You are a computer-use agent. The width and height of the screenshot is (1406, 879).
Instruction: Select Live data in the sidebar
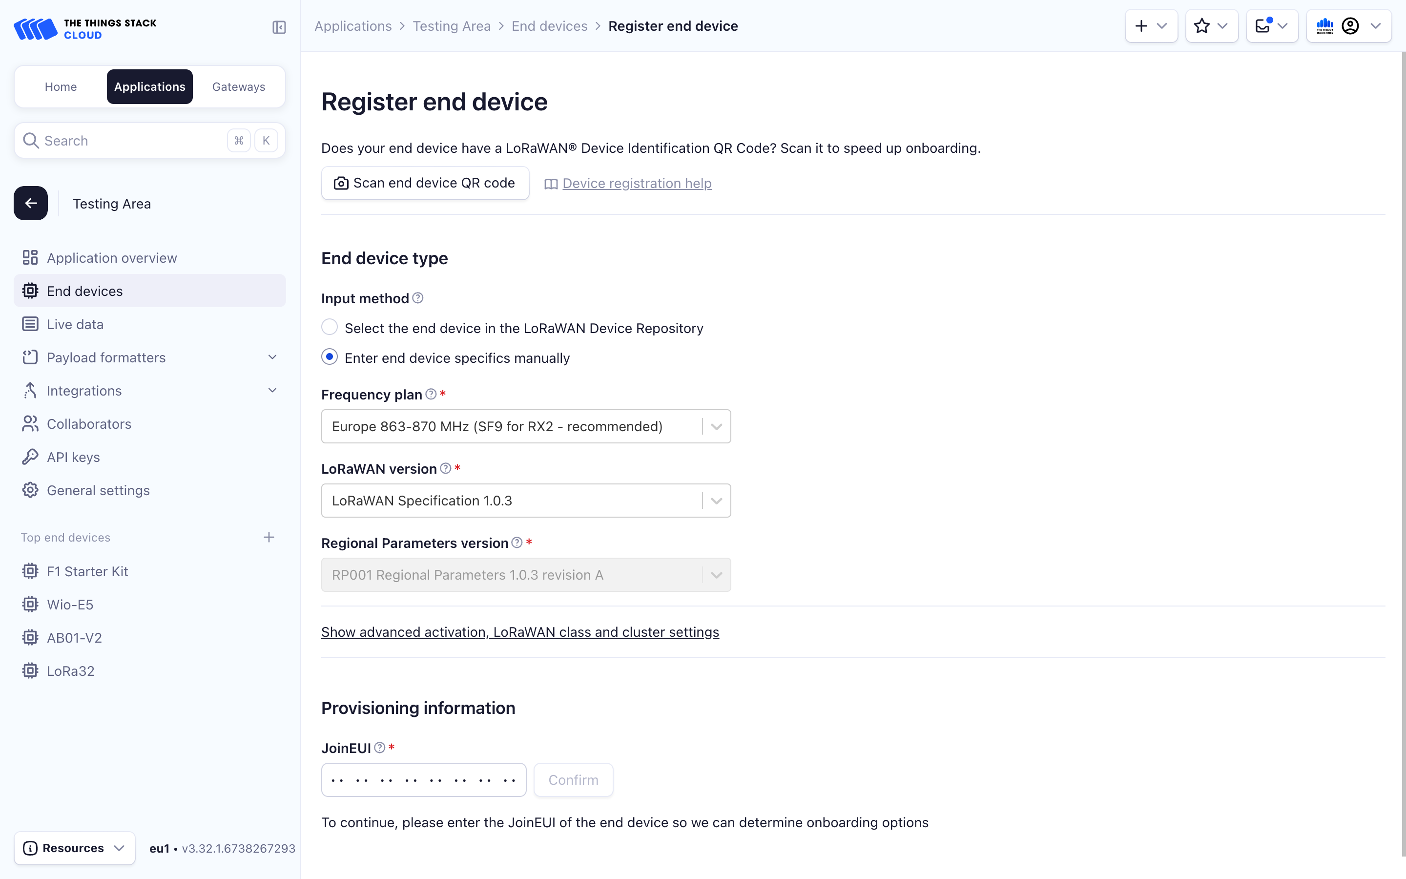(74, 324)
